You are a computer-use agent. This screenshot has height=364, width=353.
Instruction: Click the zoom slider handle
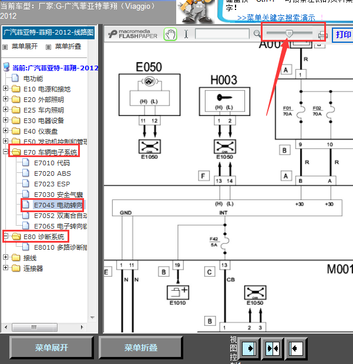(289, 33)
